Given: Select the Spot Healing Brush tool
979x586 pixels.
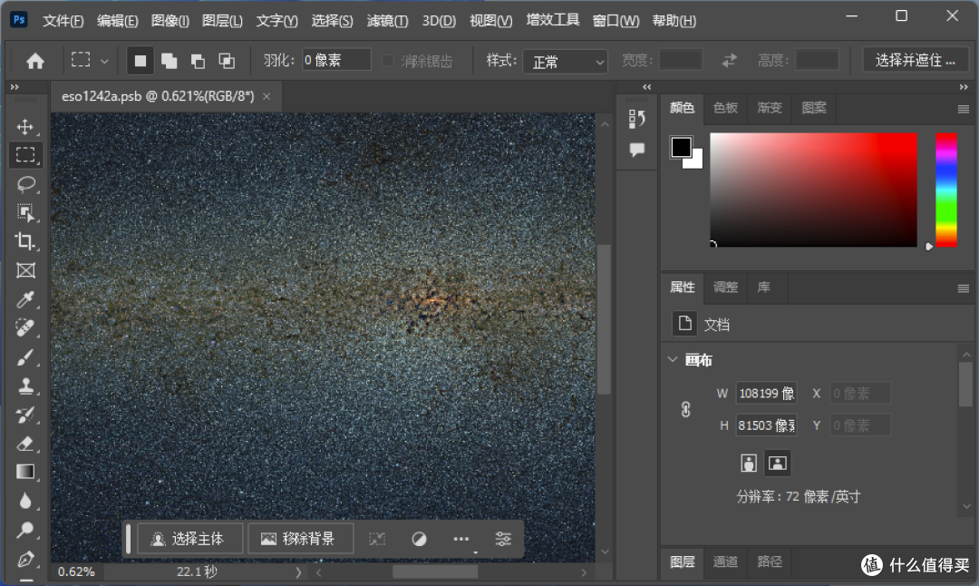Looking at the screenshot, I should pos(25,328).
